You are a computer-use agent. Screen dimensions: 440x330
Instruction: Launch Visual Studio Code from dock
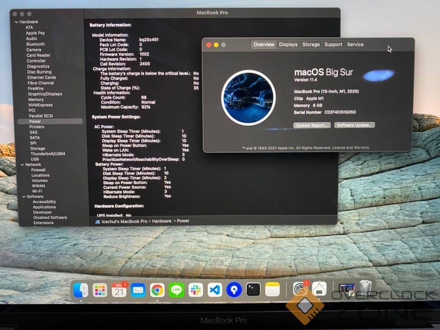click(x=215, y=290)
